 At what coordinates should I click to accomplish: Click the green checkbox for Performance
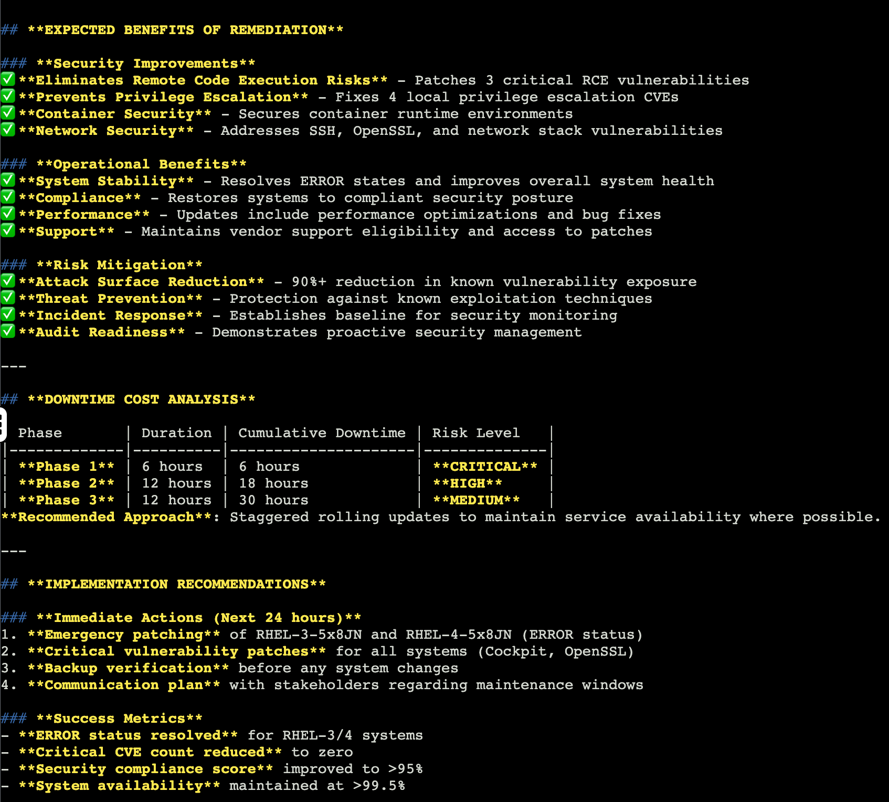(x=7, y=214)
